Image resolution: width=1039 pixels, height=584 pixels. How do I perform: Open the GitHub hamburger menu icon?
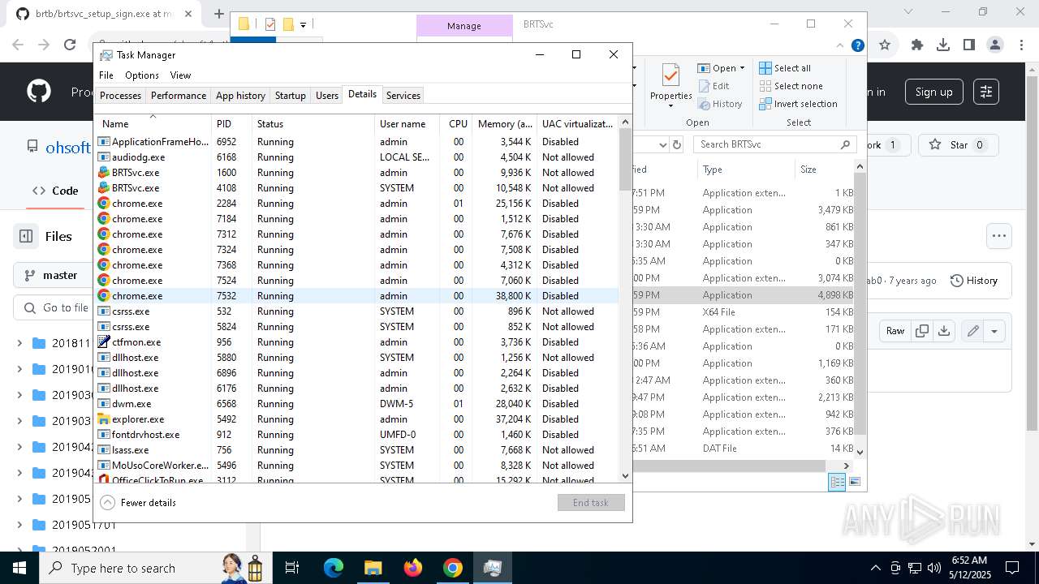coord(986,92)
